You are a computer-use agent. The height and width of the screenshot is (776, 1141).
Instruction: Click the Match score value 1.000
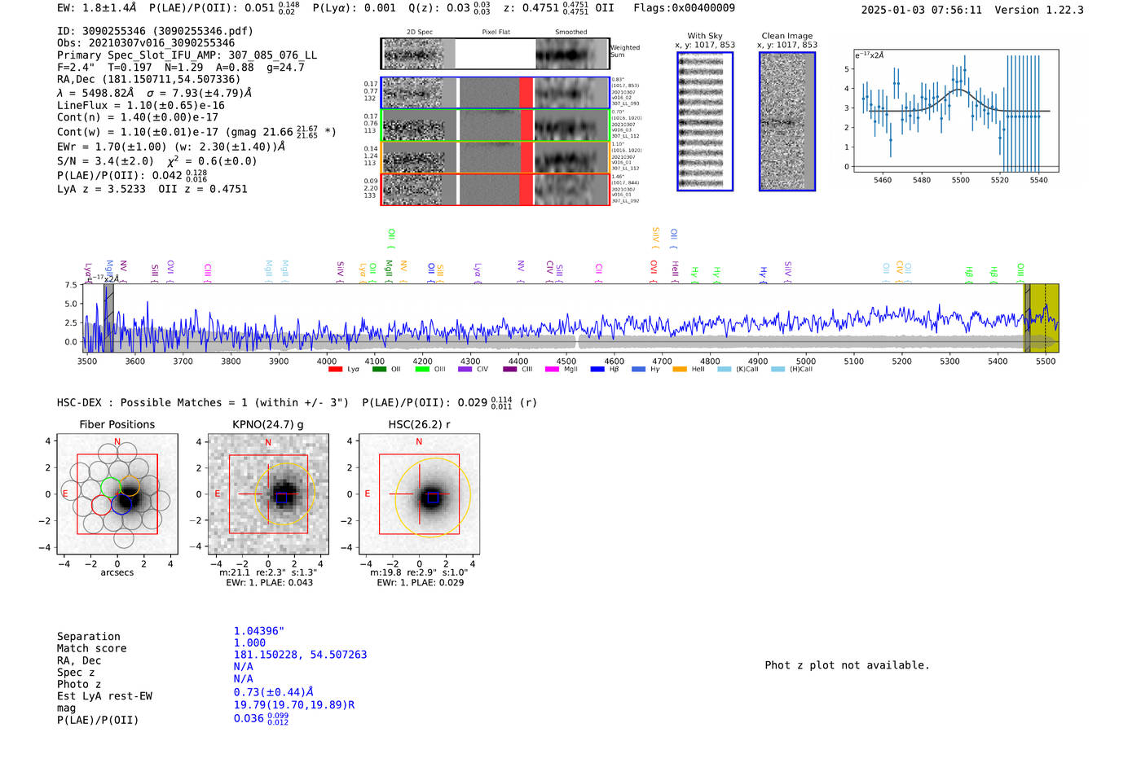(x=249, y=642)
